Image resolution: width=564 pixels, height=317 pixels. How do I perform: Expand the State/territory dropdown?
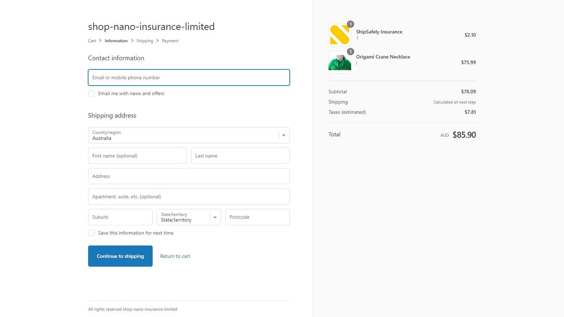click(x=189, y=217)
